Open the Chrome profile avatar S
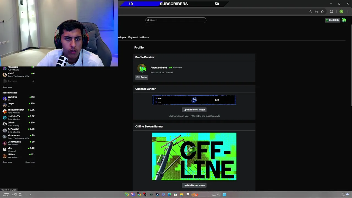 pyautogui.click(x=341, y=12)
